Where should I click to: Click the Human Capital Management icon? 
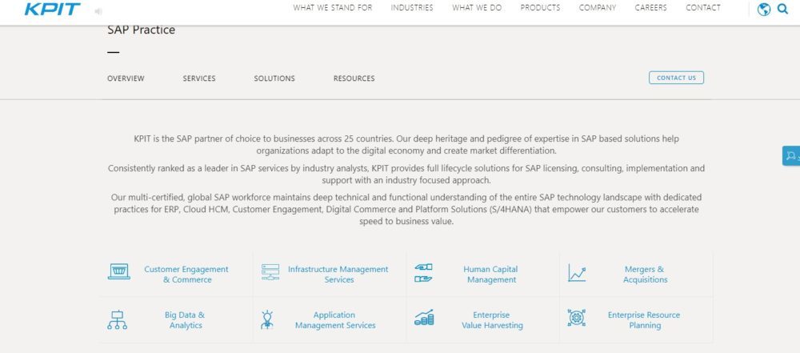click(x=423, y=272)
